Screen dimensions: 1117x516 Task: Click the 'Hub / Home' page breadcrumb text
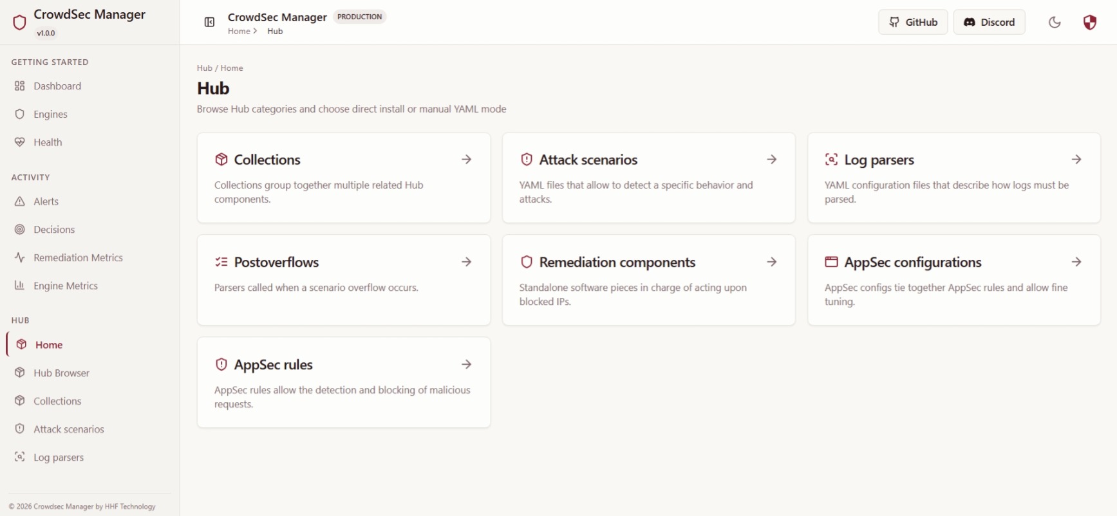pyautogui.click(x=220, y=68)
